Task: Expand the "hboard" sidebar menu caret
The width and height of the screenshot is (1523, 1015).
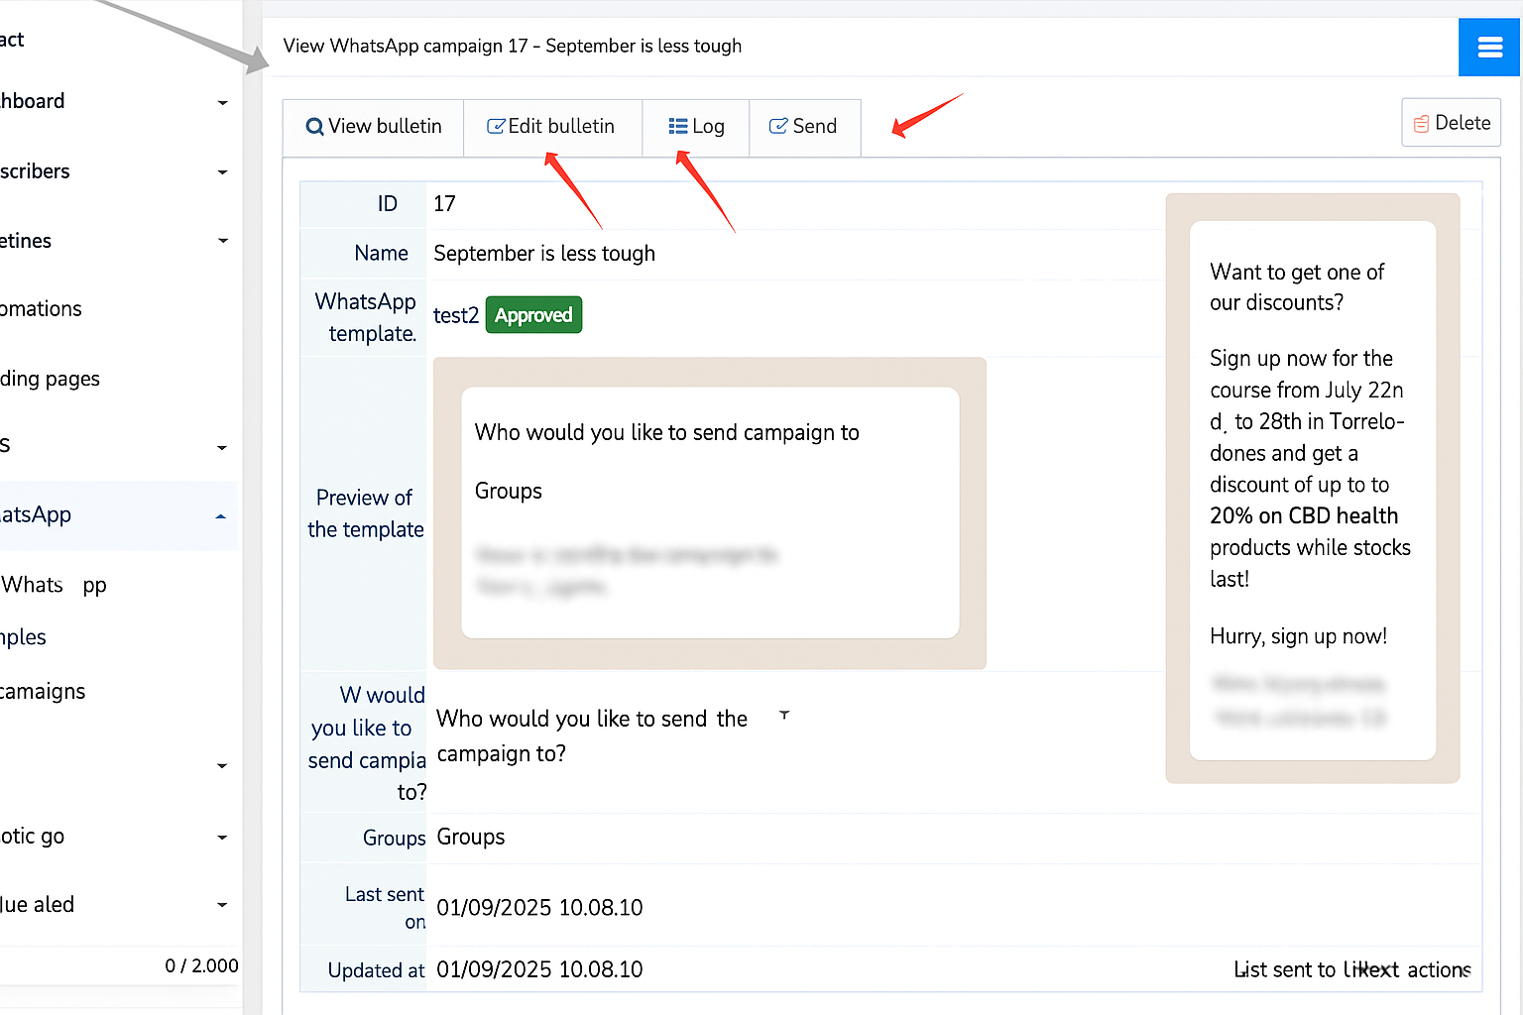Action: tap(222, 102)
